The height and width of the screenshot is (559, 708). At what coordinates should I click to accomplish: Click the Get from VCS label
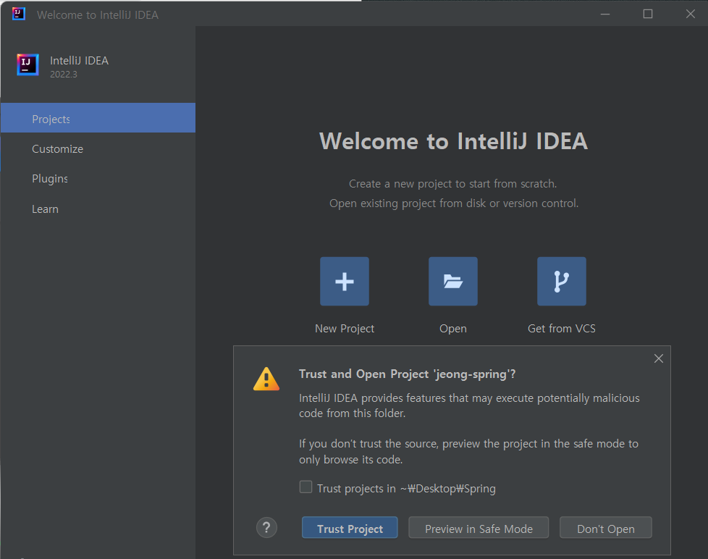click(x=562, y=329)
